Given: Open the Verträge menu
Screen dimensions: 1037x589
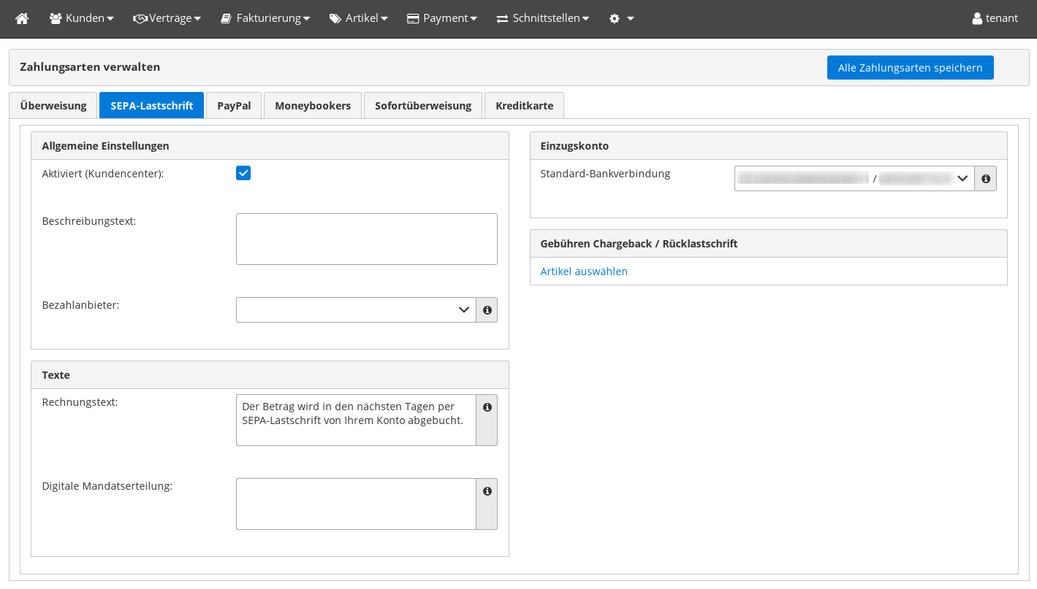Looking at the screenshot, I should tap(167, 18).
